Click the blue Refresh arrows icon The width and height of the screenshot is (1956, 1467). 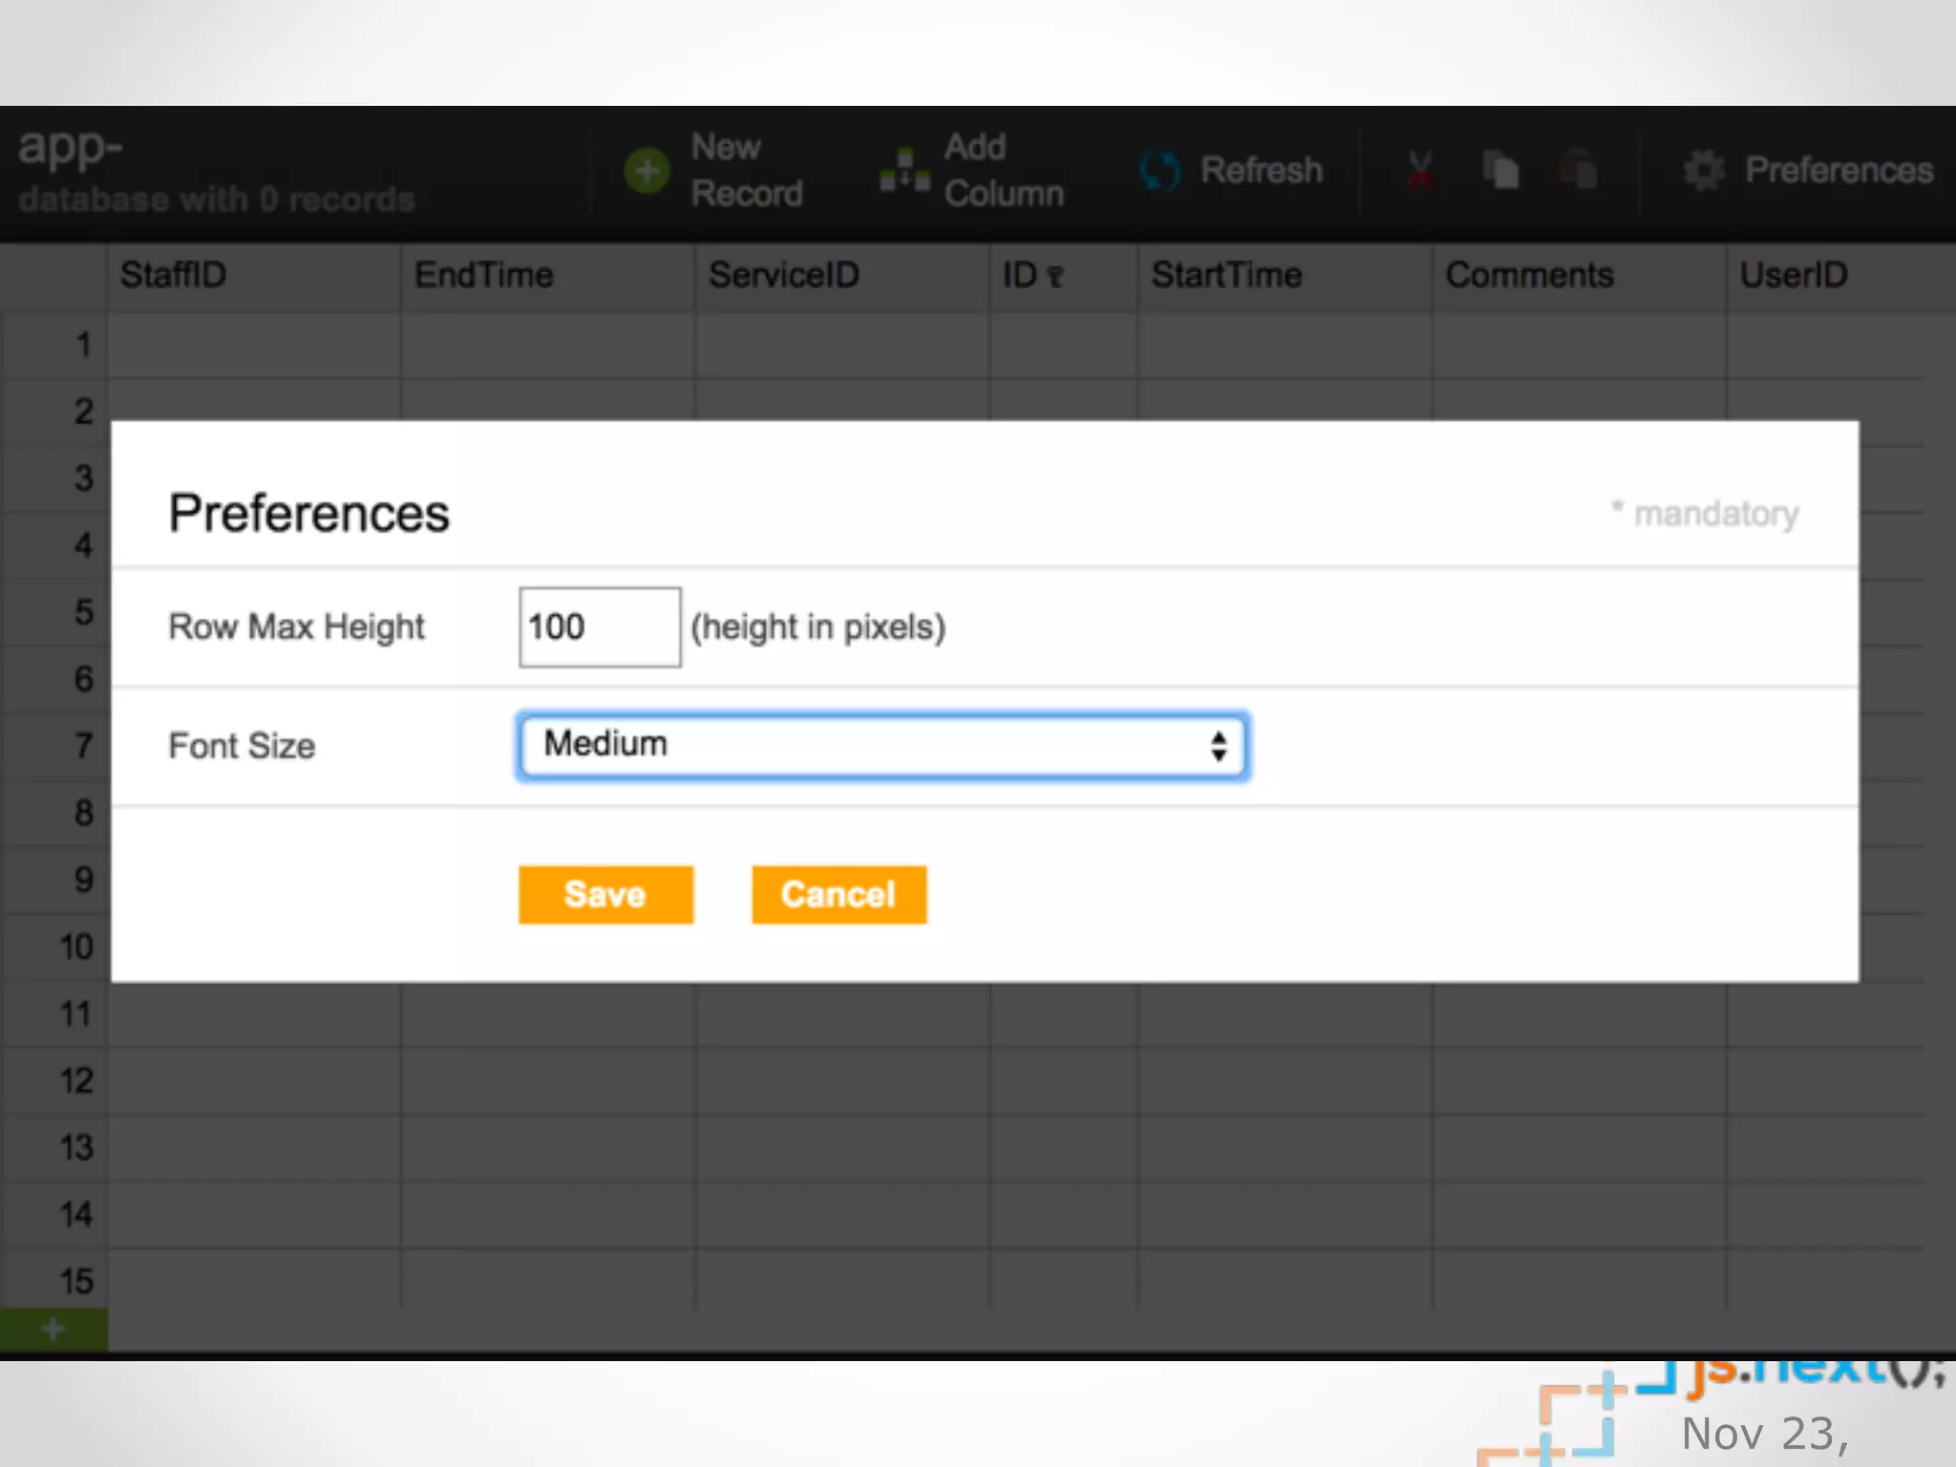(1159, 171)
